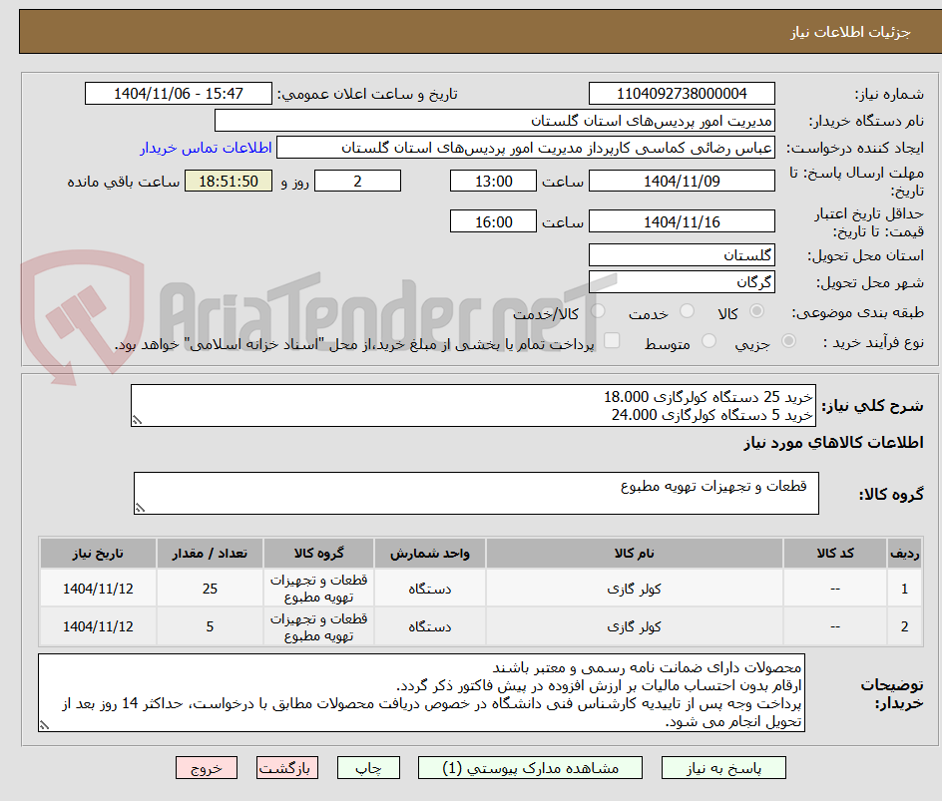Image resolution: width=942 pixels, height=801 pixels.
Task: Click the تاریخ نیاز column header
Action: click(98, 553)
